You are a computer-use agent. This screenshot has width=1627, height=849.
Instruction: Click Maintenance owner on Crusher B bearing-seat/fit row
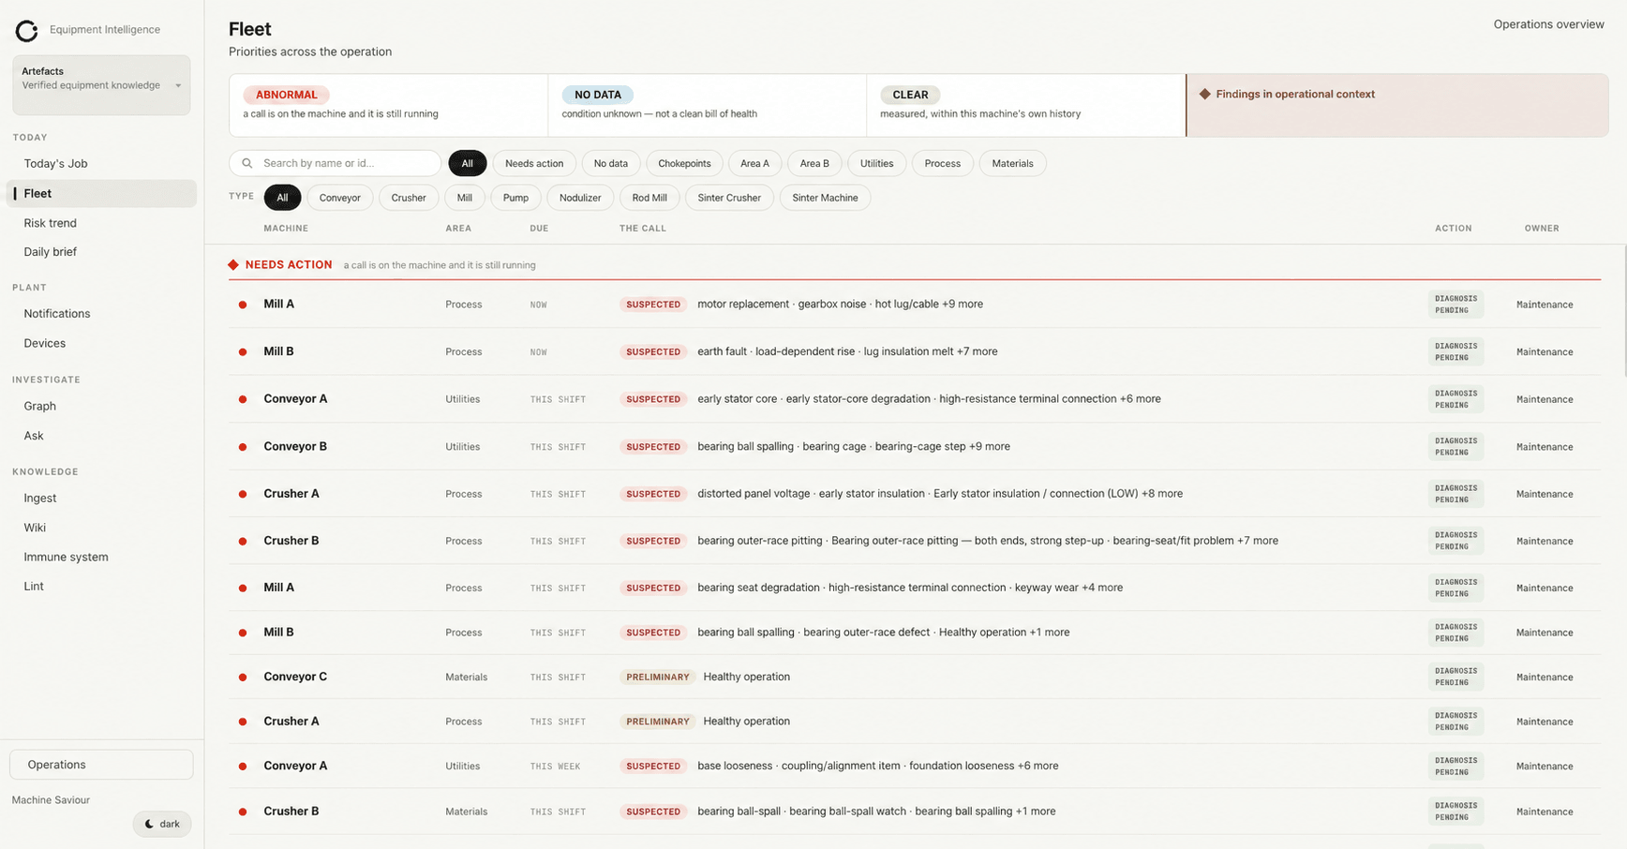pyautogui.click(x=1545, y=542)
